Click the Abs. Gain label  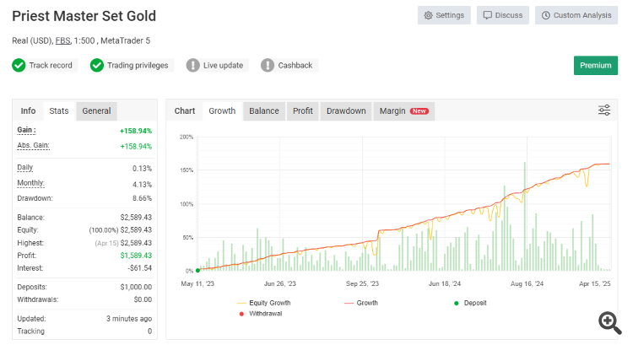coord(33,146)
